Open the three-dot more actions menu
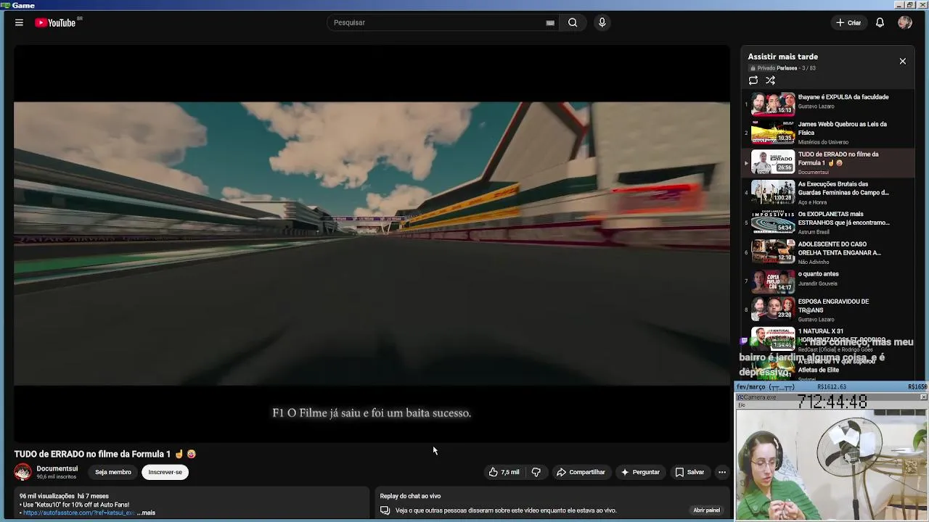The height and width of the screenshot is (522, 929). tap(721, 472)
